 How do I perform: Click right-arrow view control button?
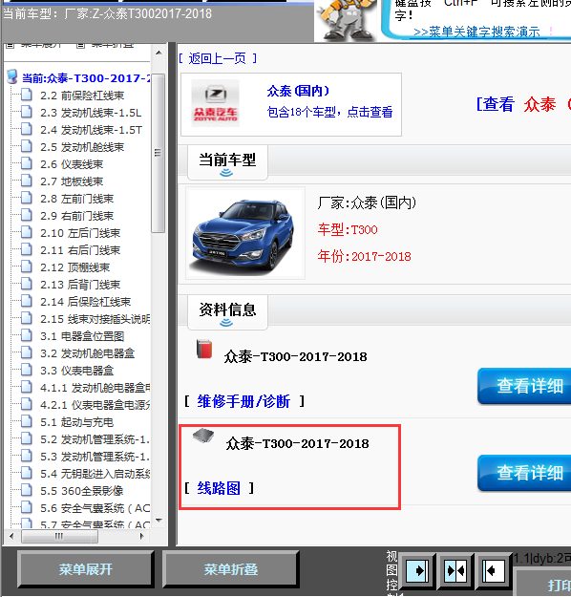pyautogui.click(x=416, y=570)
